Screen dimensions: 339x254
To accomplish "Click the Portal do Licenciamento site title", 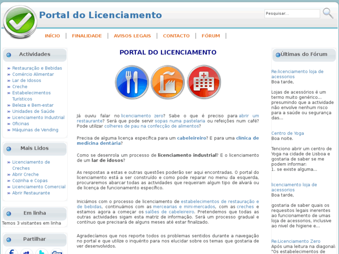I will point(100,15).
